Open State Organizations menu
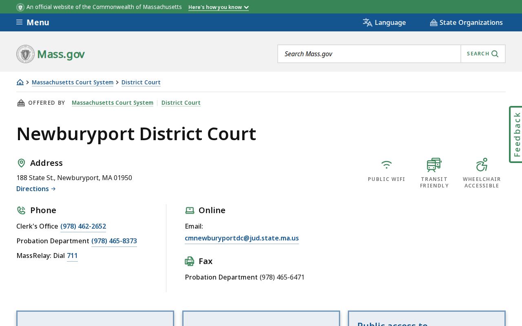This screenshot has height=326, width=522. 467,22
